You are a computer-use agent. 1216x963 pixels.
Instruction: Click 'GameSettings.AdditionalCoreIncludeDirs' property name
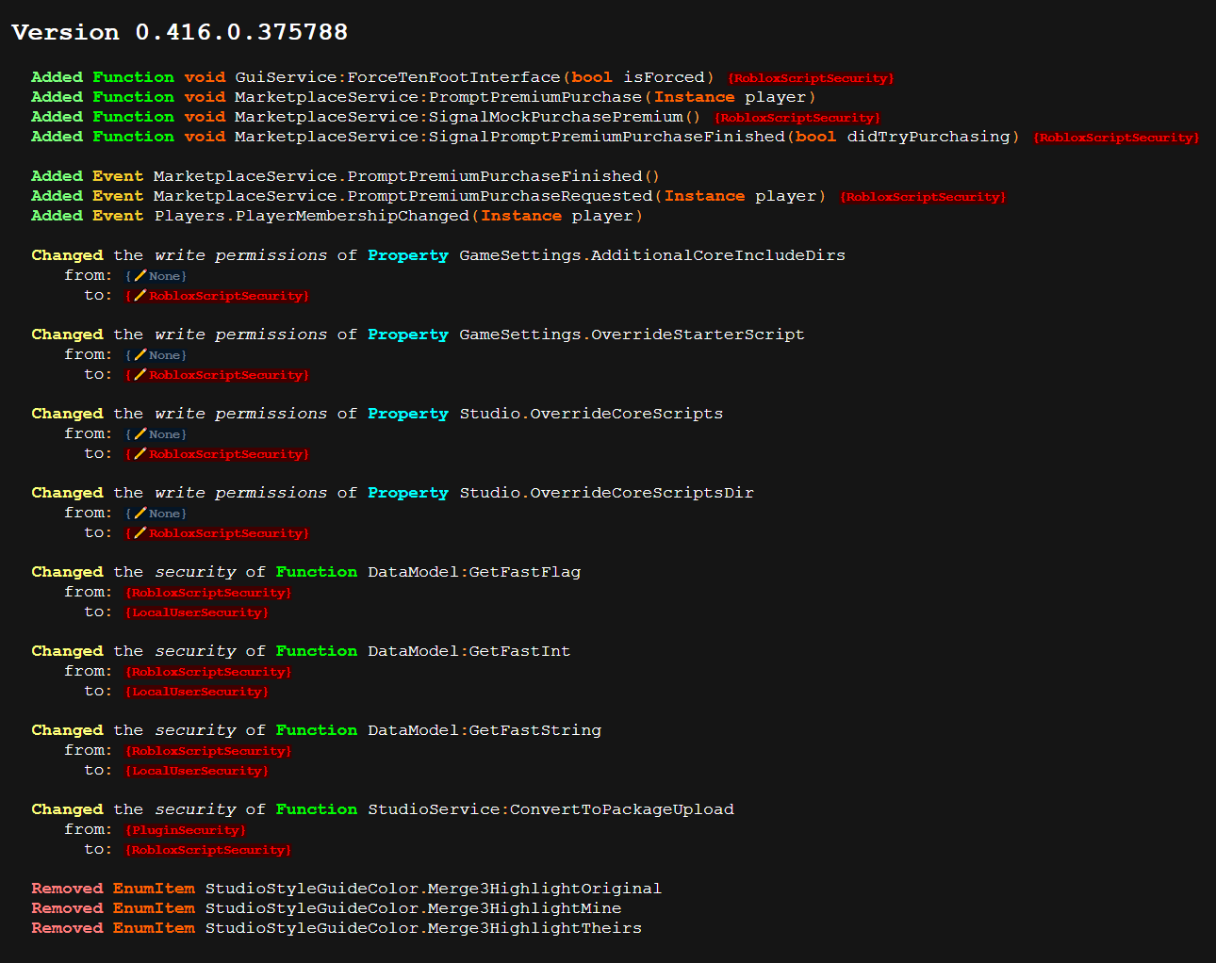click(x=652, y=255)
